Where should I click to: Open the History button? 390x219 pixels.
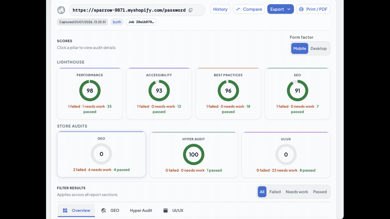point(220,9)
